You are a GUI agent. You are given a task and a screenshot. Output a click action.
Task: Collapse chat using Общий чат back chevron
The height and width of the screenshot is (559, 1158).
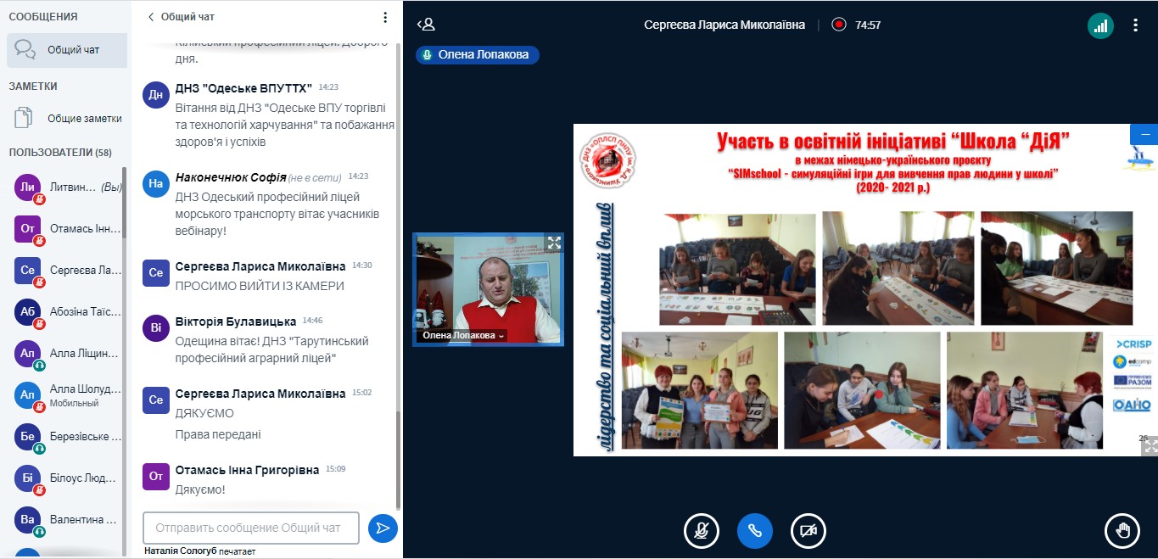152,17
